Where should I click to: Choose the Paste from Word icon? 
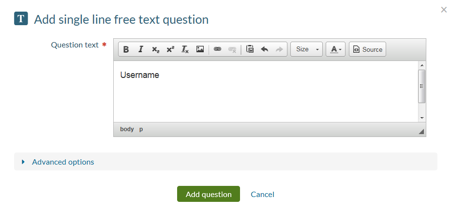point(250,49)
